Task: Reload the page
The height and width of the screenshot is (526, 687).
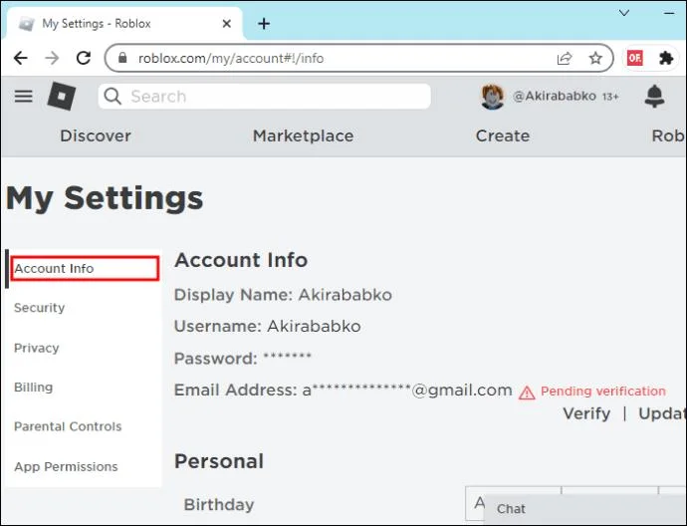Action: click(x=84, y=58)
